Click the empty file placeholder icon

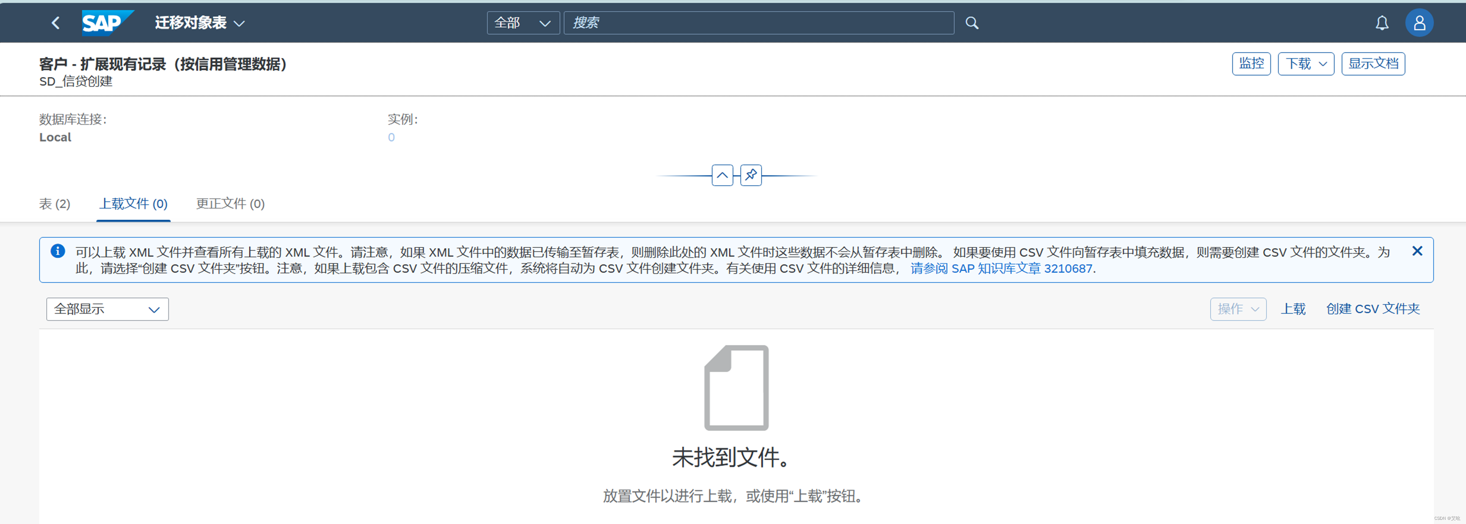click(x=736, y=387)
